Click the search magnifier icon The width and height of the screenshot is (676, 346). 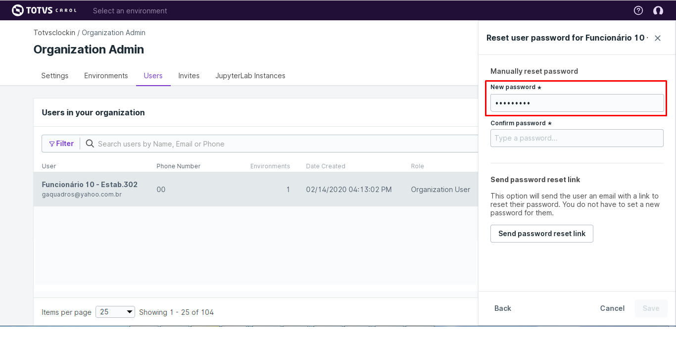(90, 144)
